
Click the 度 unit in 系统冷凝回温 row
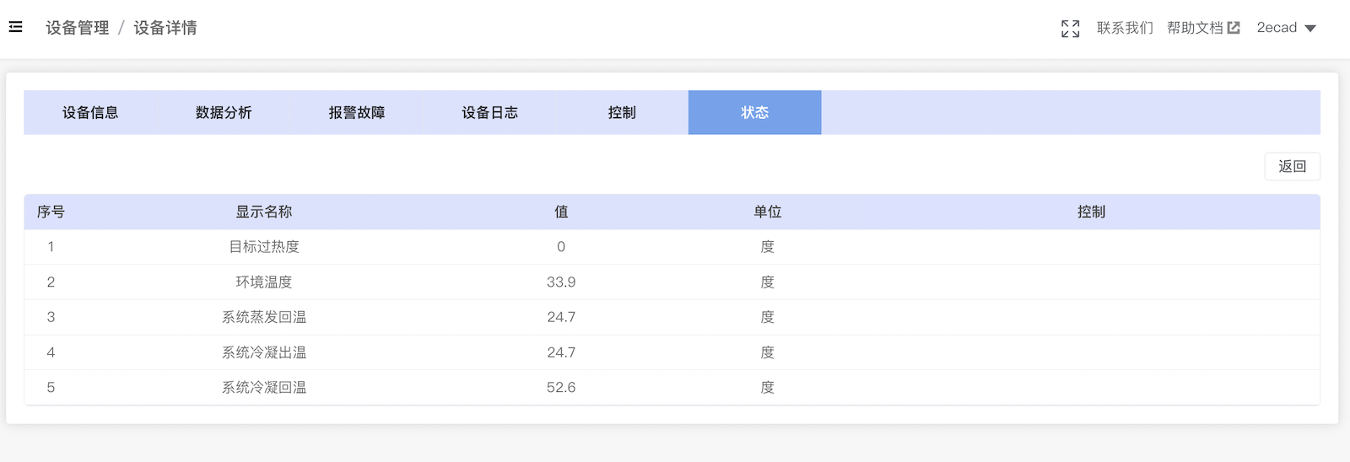768,388
